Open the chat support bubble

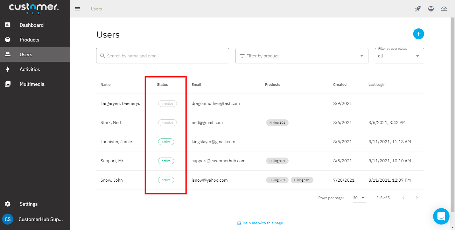pyautogui.click(x=441, y=216)
